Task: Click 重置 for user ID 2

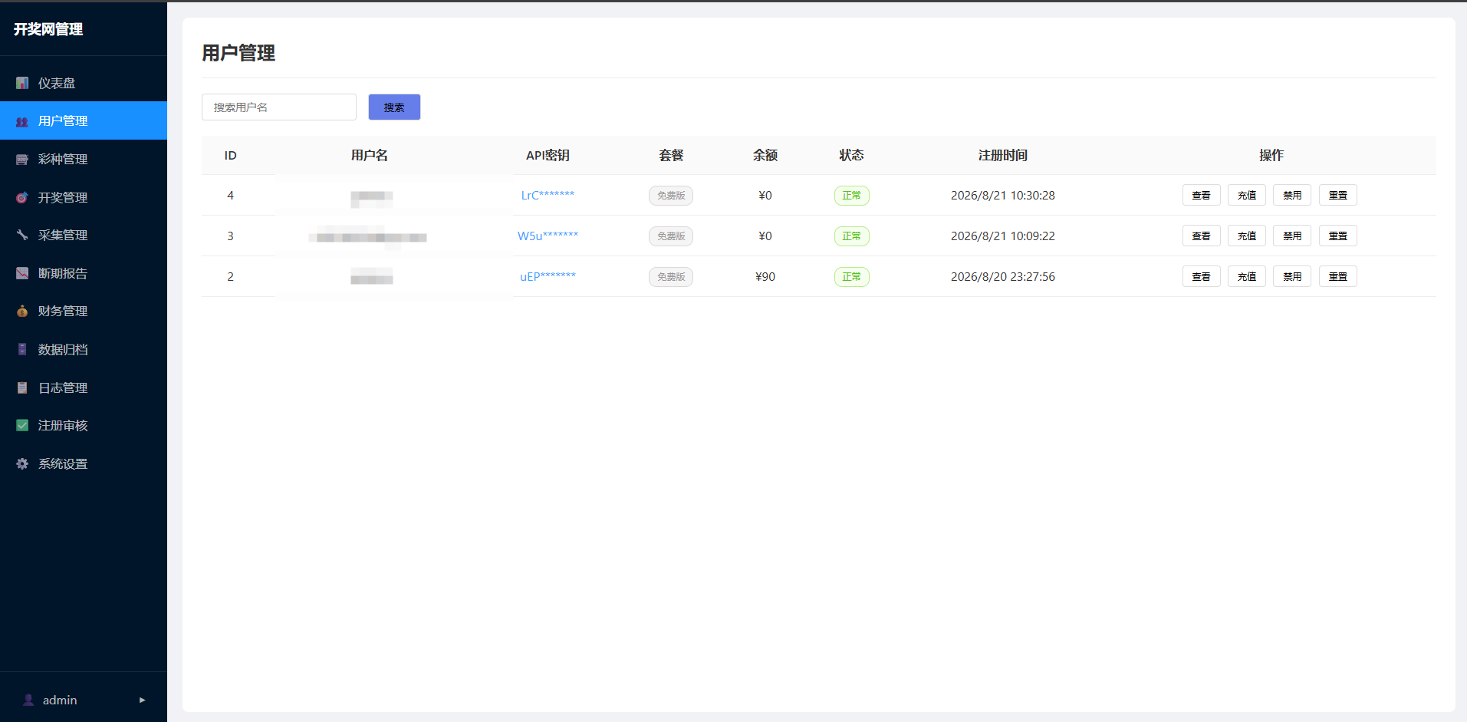Action: [x=1338, y=276]
